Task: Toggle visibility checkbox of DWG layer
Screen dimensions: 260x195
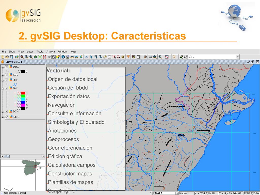Action: [6, 67]
